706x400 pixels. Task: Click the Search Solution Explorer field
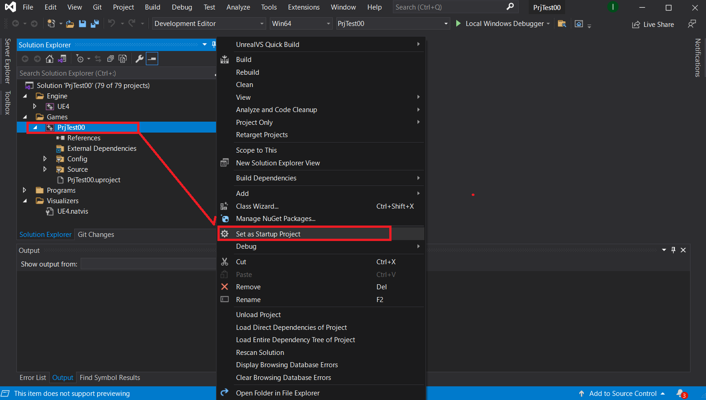point(116,73)
